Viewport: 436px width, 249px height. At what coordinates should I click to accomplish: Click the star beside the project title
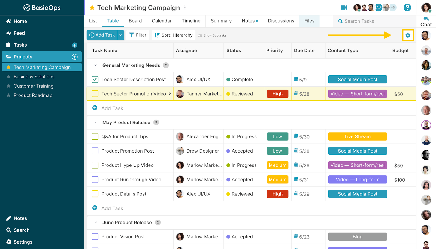pyautogui.click(x=92, y=8)
